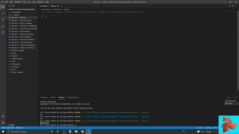
Task: Open weather widget showing Cloudy
Action: click(204, 131)
